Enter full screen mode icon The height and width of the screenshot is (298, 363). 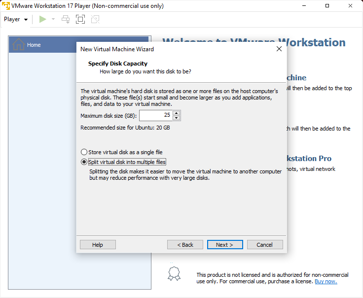click(x=80, y=19)
